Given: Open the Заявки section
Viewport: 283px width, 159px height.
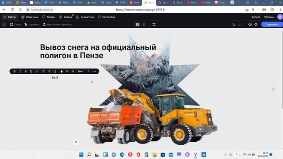Looking at the screenshot, I should [x=66, y=17].
